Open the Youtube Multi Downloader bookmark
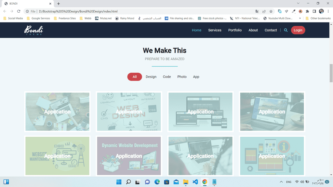Screen dimensions: 333x187 (x=278, y=18)
